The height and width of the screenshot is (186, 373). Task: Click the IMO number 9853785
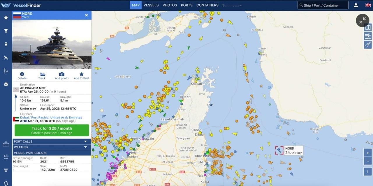[x=67, y=162]
